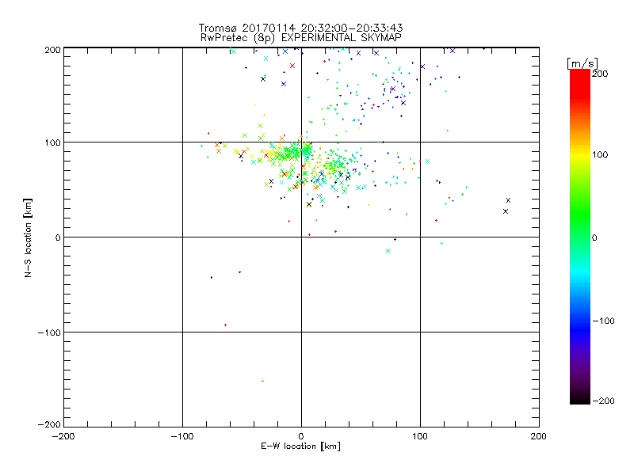This screenshot has height=475, width=634.
Task: Click the red dot just above the -100 gridline
Action: 225,325
